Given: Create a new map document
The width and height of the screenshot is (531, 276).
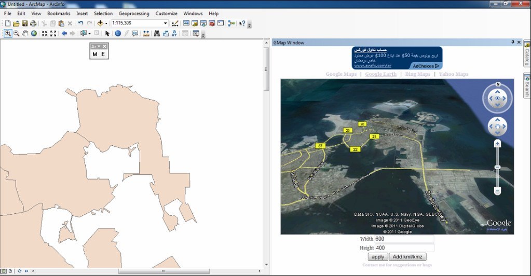Looking at the screenshot, I should point(8,23).
